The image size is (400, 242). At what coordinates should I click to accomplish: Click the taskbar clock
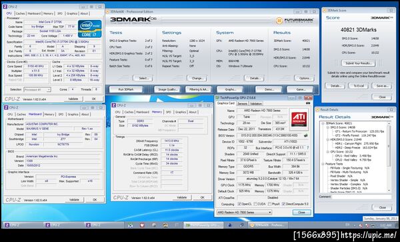[x=385, y=225]
